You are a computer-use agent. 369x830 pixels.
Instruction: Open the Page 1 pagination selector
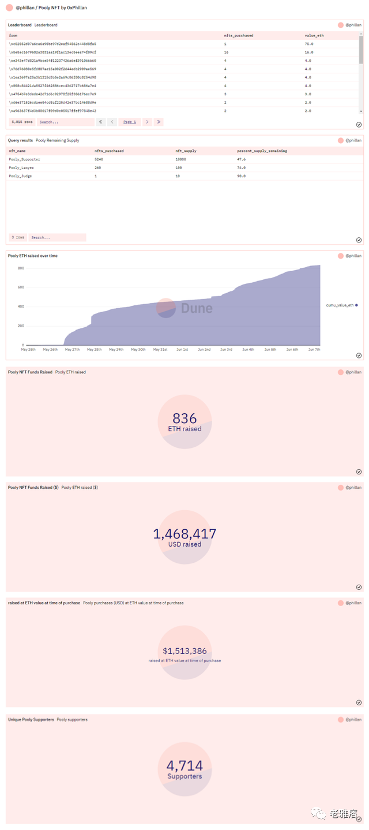pos(130,122)
